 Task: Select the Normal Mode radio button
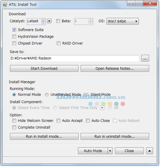(x=14, y=95)
